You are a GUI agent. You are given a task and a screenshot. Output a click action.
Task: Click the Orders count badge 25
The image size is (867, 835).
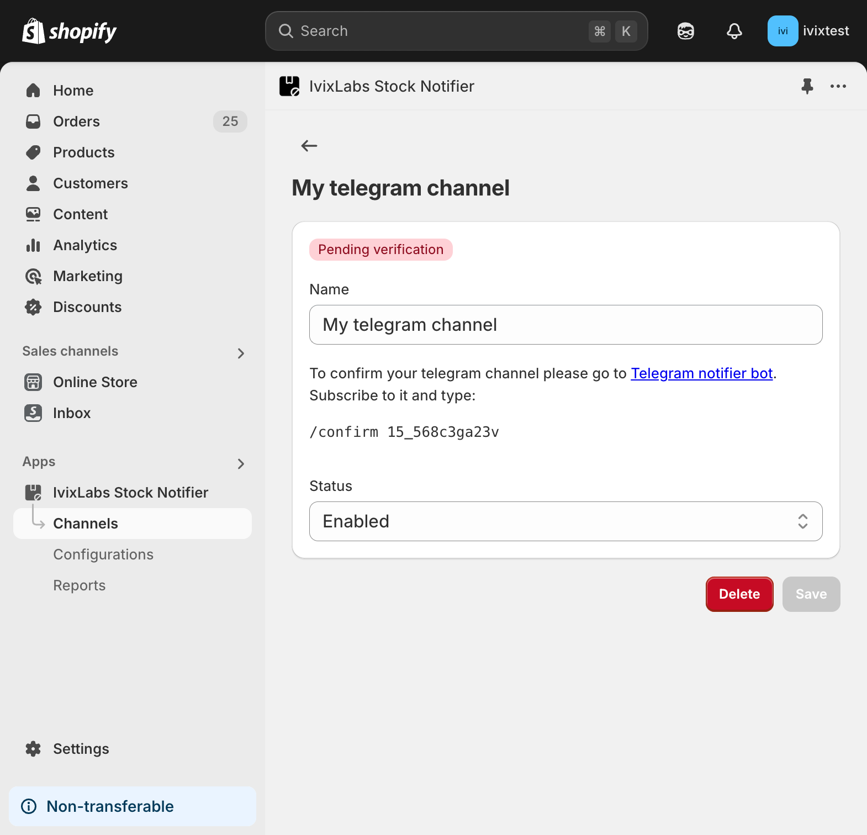(x=230, y=121)
